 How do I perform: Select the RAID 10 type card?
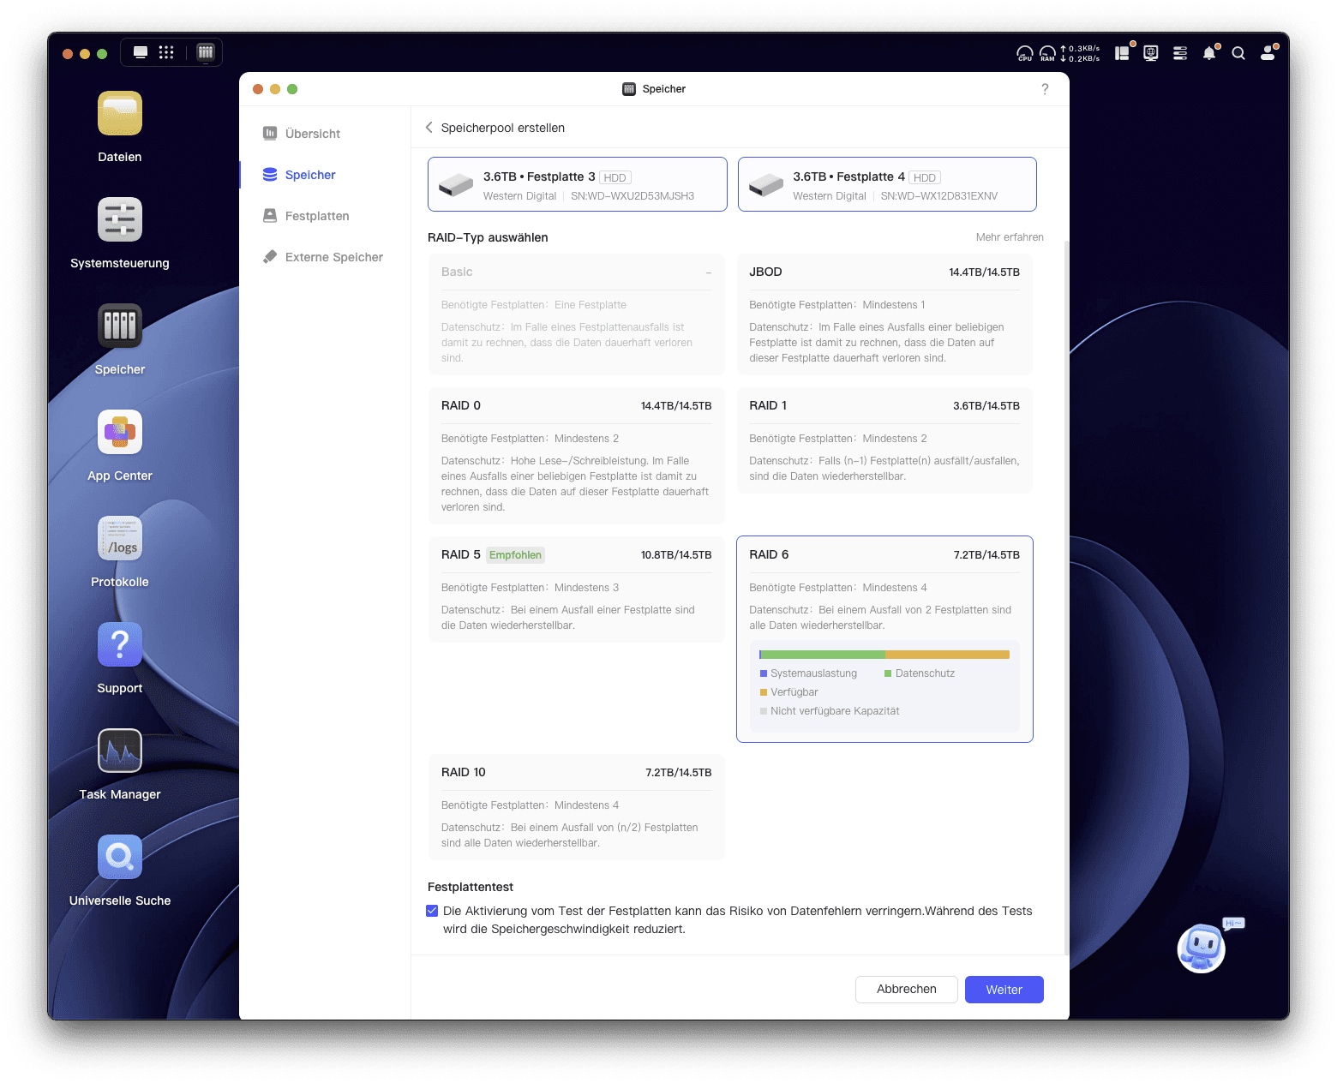tap(576, 806)
